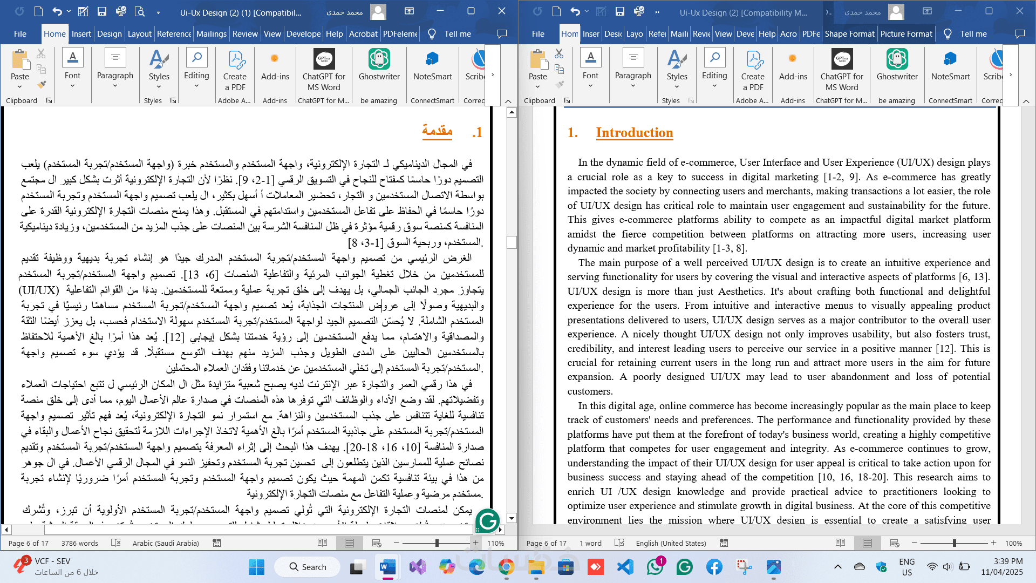Open the Mailings tab in left window
Screen dimensions: 1036x583
(x=211, y=33)
